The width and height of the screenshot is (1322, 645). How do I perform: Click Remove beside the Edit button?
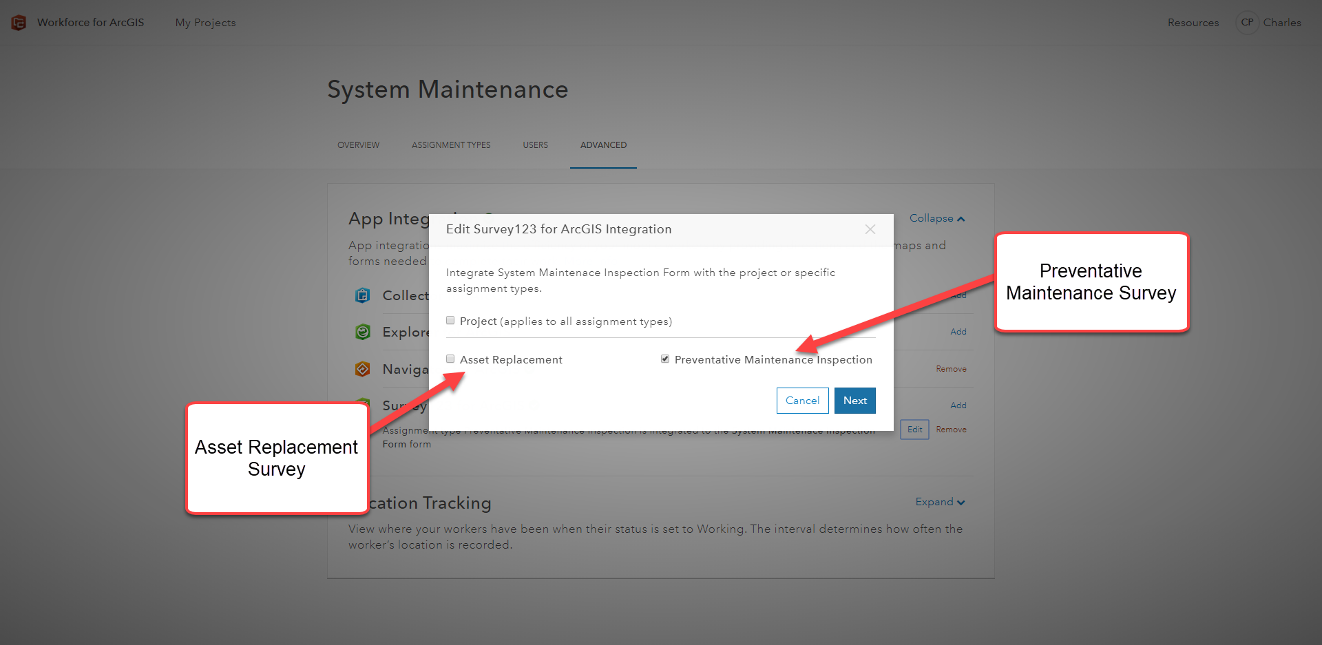pos(951,430)
